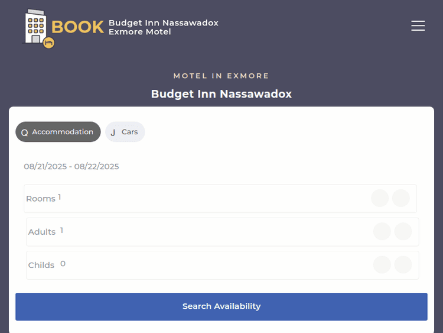Increase the Childs count
Viewport: 443px width, 333px height.
(403, 264)
